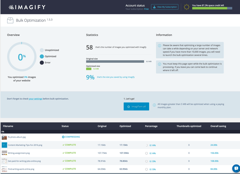The image size is (240, 174).
Task: Click the space credit progress bar
Action: point(212,8)
